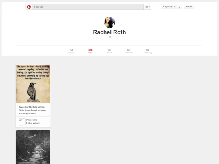Open the dark forest path pin image
Viewport: 219px width, 164px height.
pos(33,147)
